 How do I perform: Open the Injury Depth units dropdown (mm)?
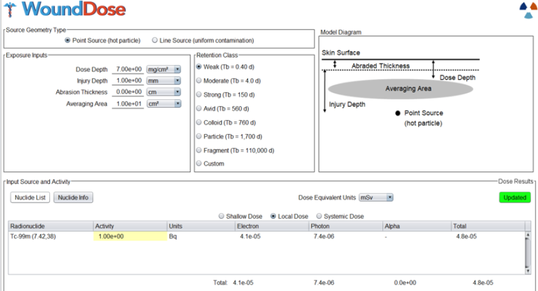pos(164,80)
